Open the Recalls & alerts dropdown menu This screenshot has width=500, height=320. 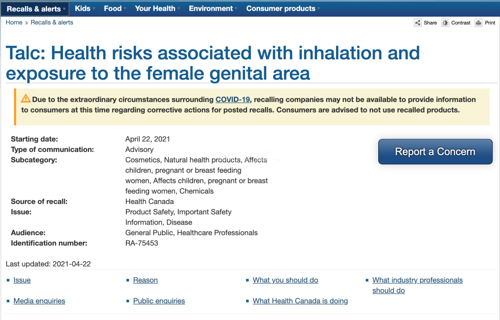click(35, 9)
